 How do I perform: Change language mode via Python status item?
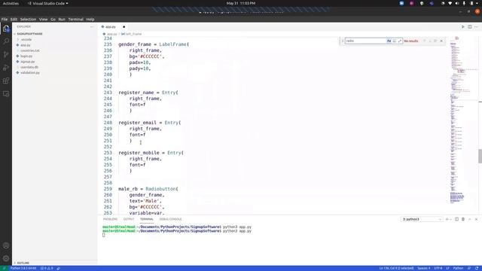(x=458, y=268)
